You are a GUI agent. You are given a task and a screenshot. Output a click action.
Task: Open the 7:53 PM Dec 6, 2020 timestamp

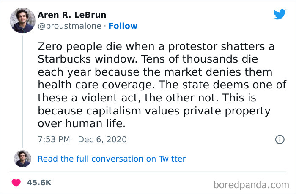pos(82,139)
